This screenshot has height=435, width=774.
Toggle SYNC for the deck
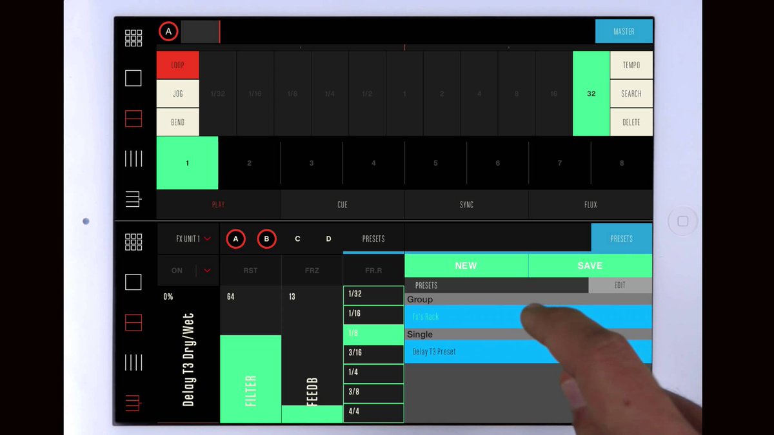click(x=466, y=205)
